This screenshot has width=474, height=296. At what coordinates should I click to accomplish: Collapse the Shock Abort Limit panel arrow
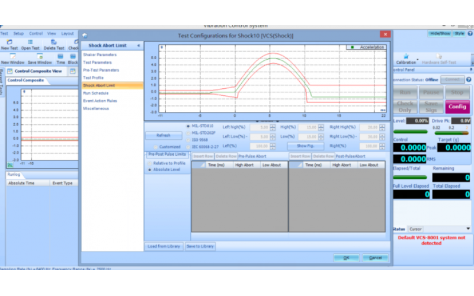[x=139, y=46]
